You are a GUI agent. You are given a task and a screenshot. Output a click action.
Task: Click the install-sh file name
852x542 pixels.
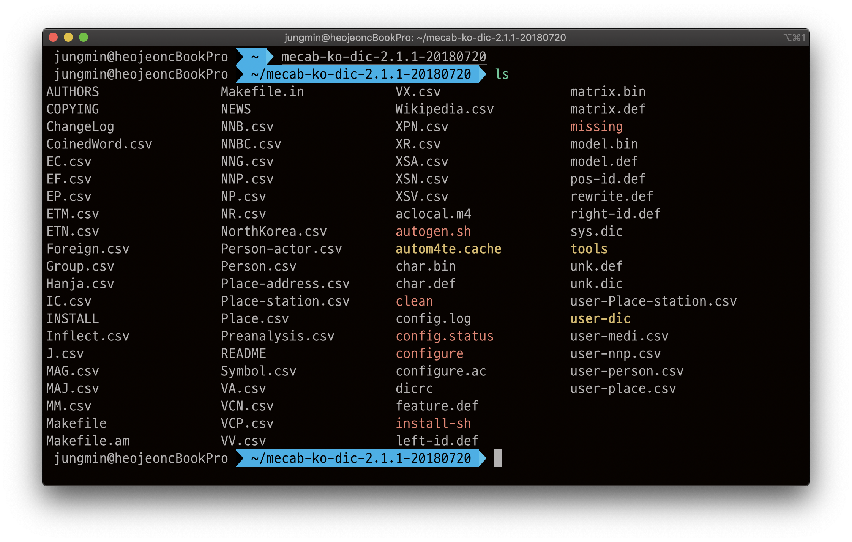[433, 424]
